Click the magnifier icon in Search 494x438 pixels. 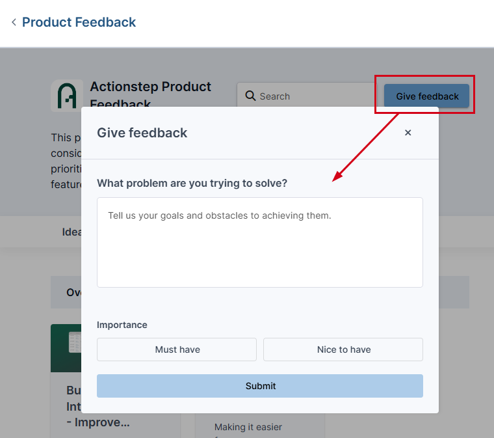pyautogui.click(x=250, y=96)
